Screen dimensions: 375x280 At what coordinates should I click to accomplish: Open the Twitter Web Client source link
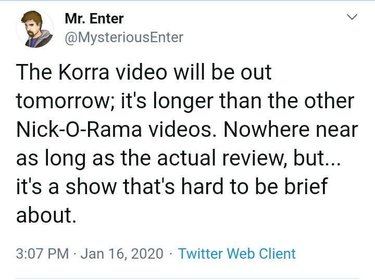coord(236,253)
